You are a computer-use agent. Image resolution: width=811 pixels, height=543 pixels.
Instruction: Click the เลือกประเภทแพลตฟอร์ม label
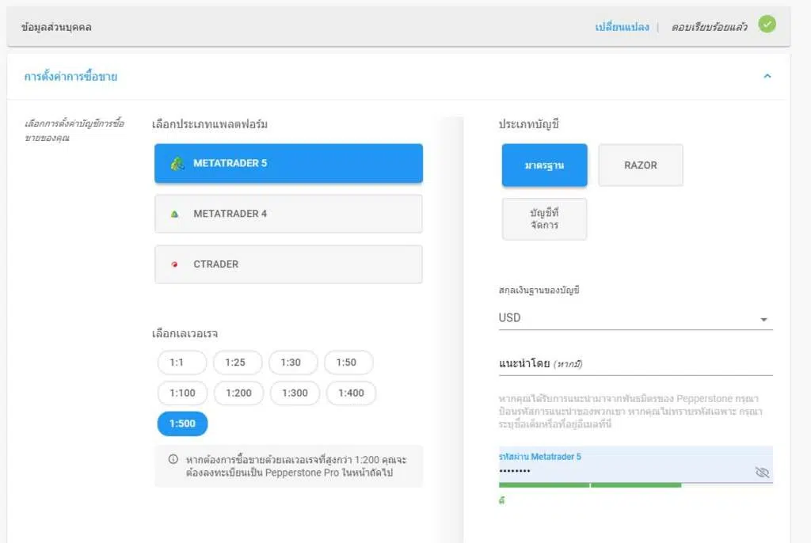coord(210,124)
